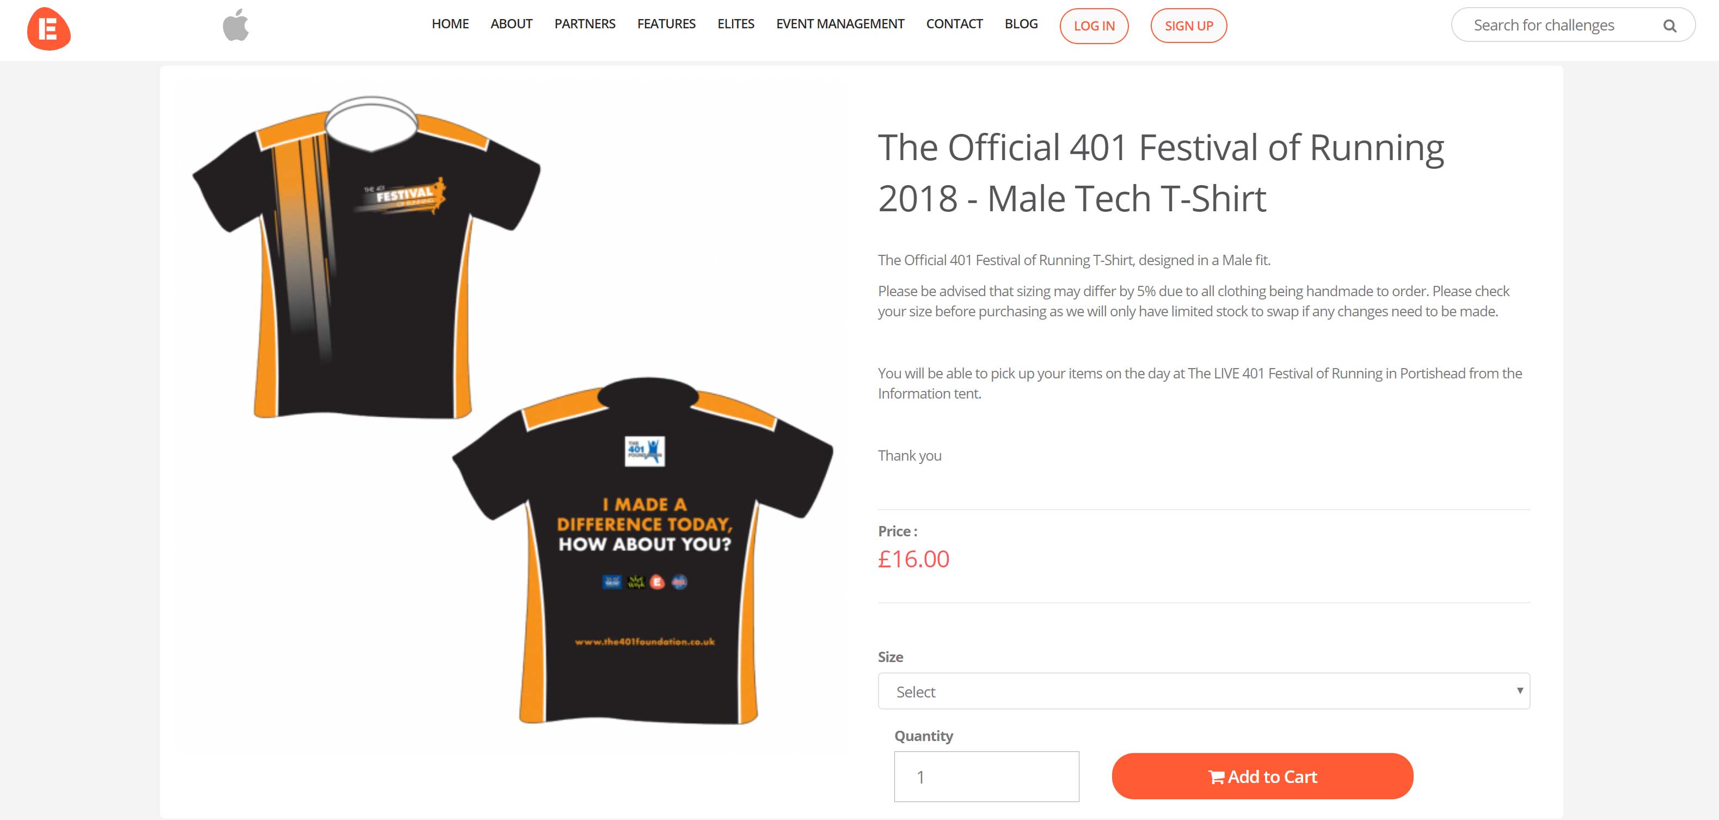Go to the ABOUT page
This screenshot has height=820, width=1719.
tap(511, 24)
